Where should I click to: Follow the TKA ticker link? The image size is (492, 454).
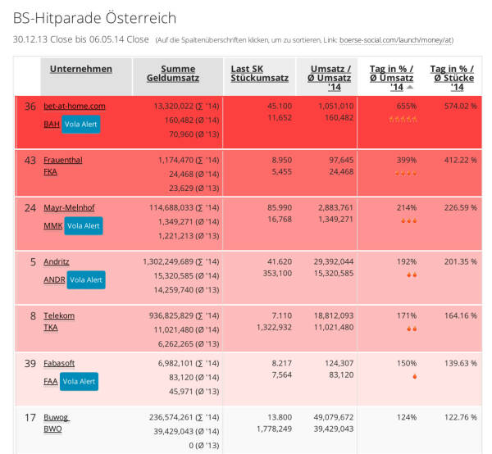point(51,327)
